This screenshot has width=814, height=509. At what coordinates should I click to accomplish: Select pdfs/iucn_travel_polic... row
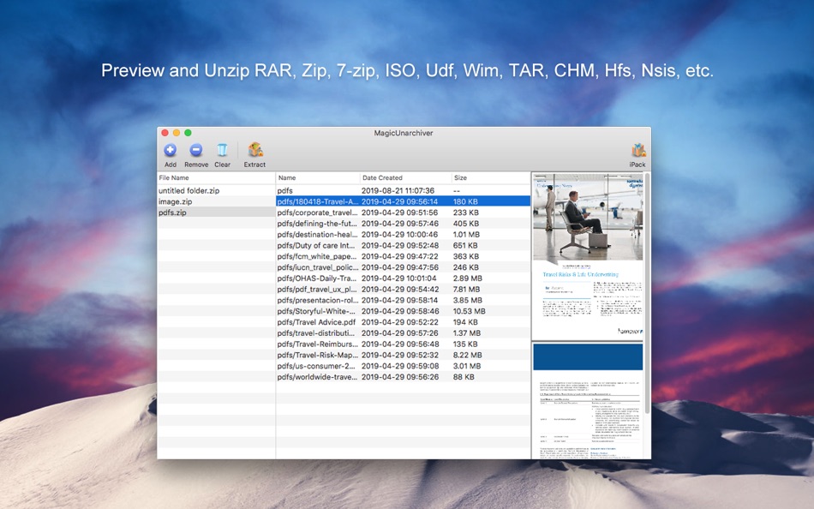coord(404,267)
